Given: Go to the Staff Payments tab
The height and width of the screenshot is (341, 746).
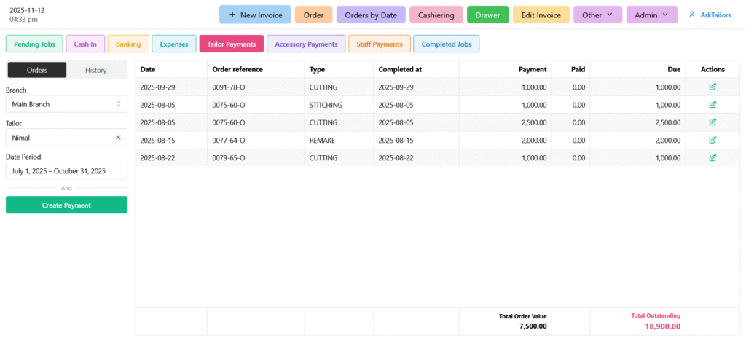Looking at the screenshot, I should (x=380, y=44).
